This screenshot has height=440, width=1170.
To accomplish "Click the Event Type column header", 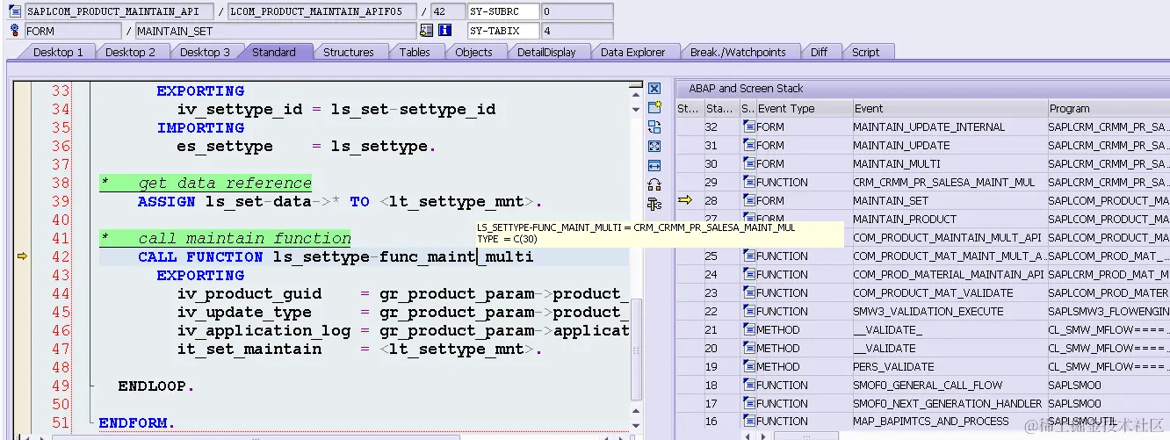I will click(x=804, y=109).
